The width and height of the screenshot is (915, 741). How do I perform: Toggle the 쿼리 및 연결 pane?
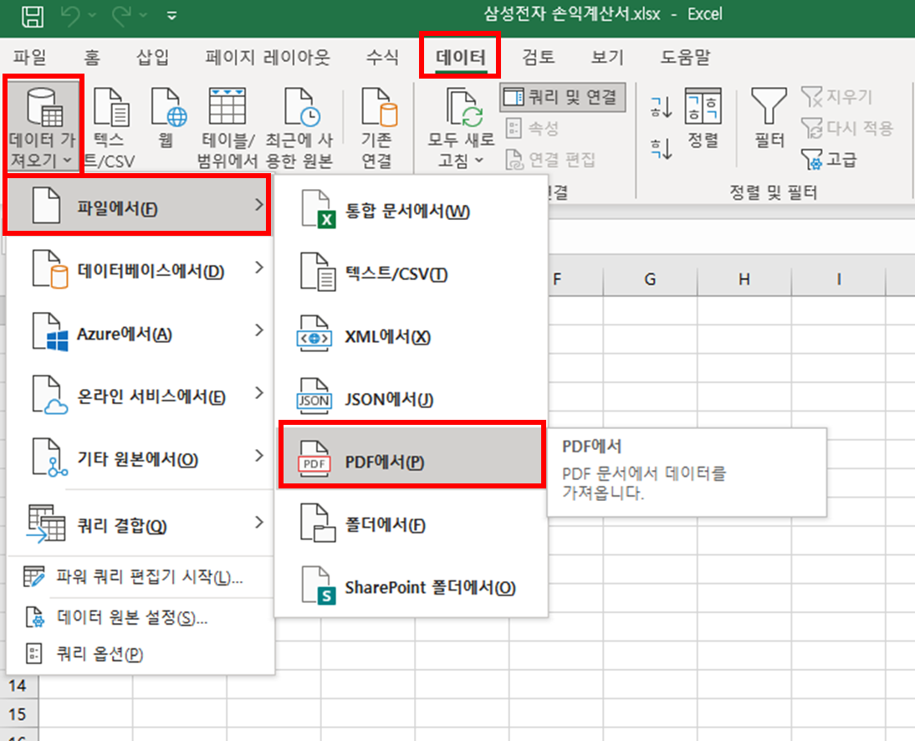tap(563, 97)
